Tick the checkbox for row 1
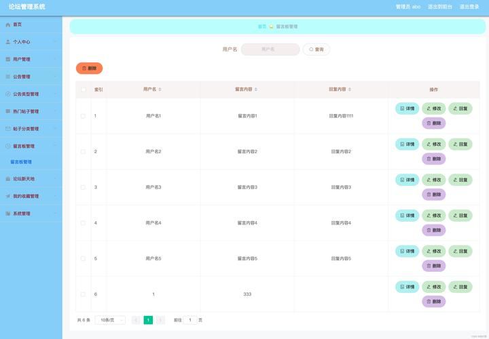The width and height of the screenshot is (489, 339). point(84,116)
